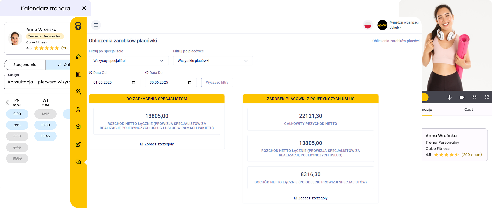Click the Wyczyść filtry button

click(x=217, y=82)
